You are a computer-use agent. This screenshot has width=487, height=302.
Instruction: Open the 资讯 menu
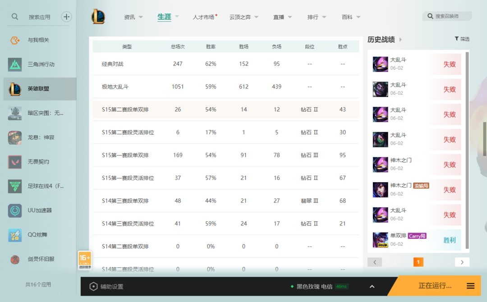coord(129,17)
